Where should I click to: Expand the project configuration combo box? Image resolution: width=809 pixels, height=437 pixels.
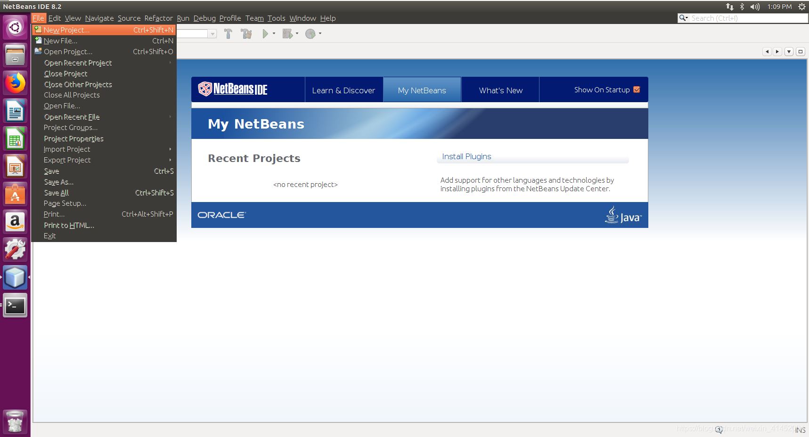point(212,34)
